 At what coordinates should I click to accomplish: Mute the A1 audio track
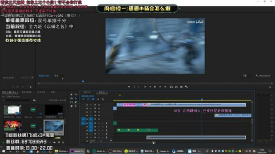99,123
